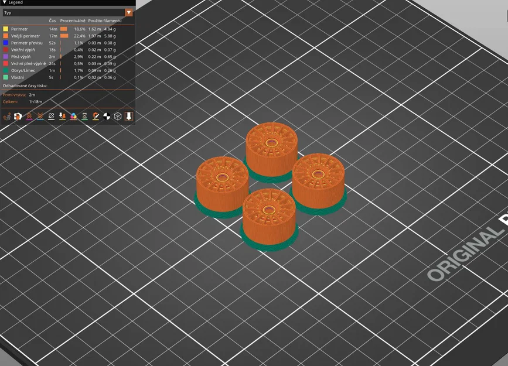Toggle Vnitřní výplň feature visibility
The image size is (508, 366).
pyautogui.click(x=23, y=50)
